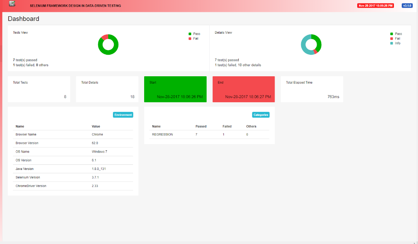Image resolution: width=418 pixels, height=244 pixels.
Task: Click the green Pass legend swatch in Tests View
Action: click(x=190, y=34)
